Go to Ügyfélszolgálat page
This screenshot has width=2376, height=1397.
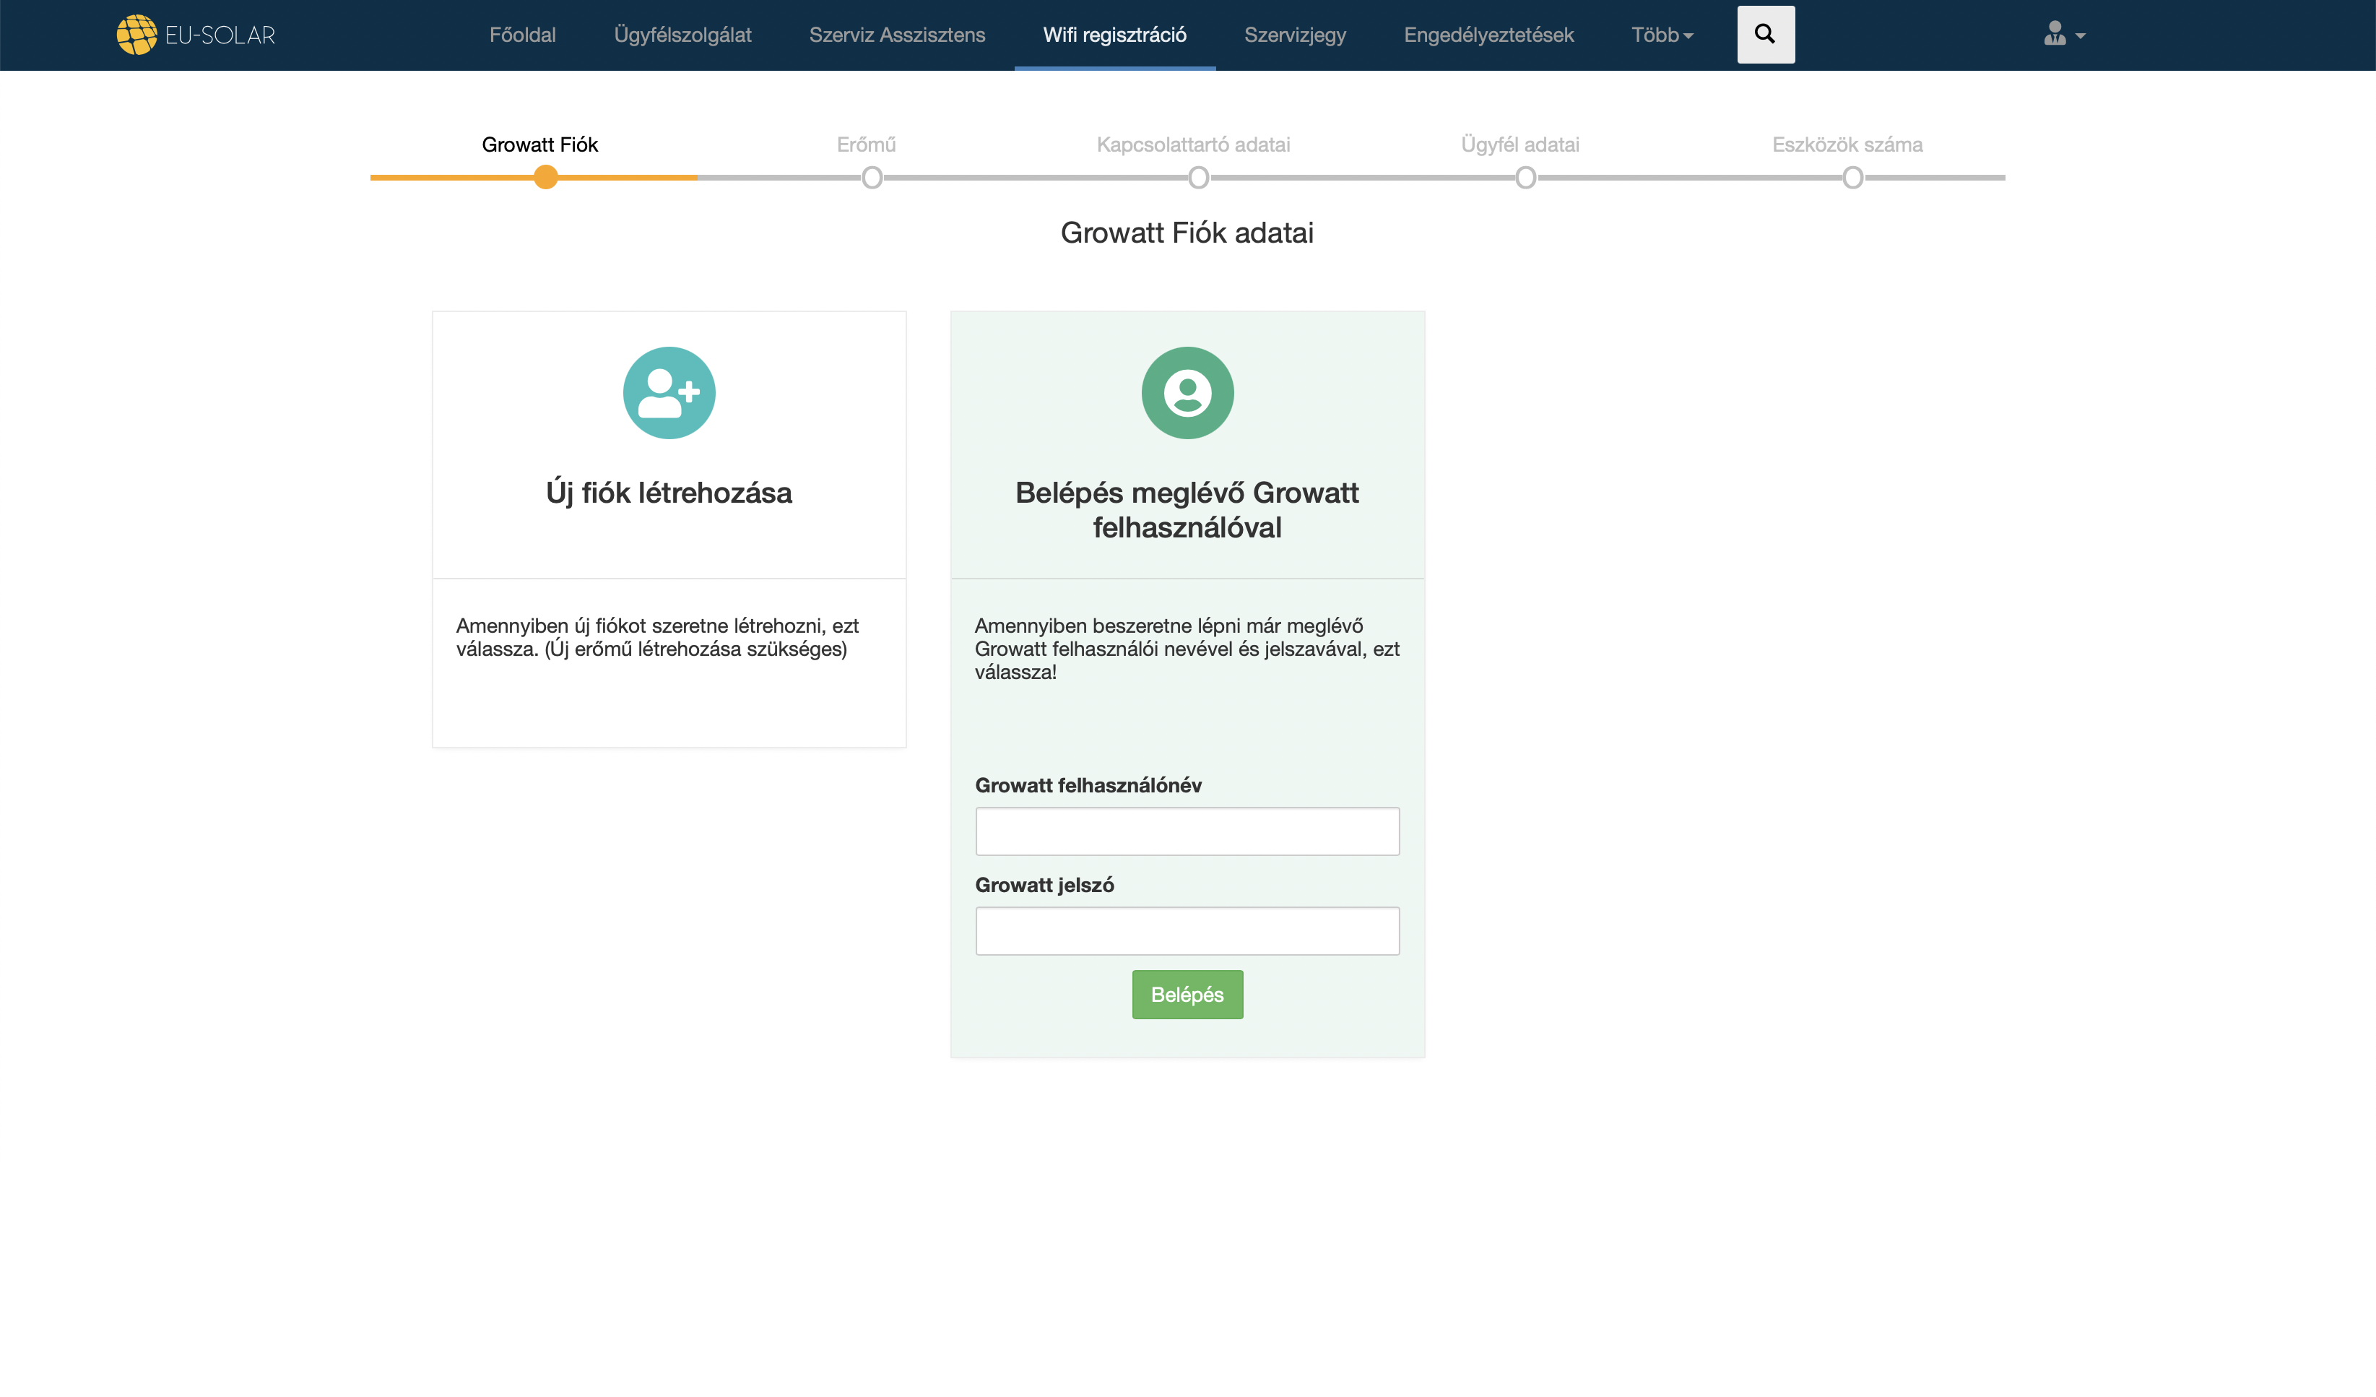(x=682, y=35)
